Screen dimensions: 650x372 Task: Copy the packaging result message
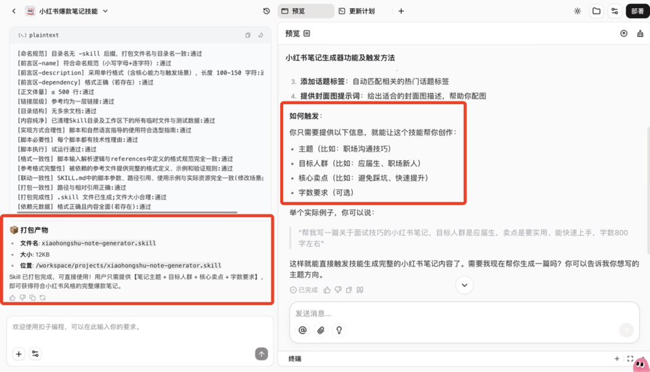coord(32,298)
